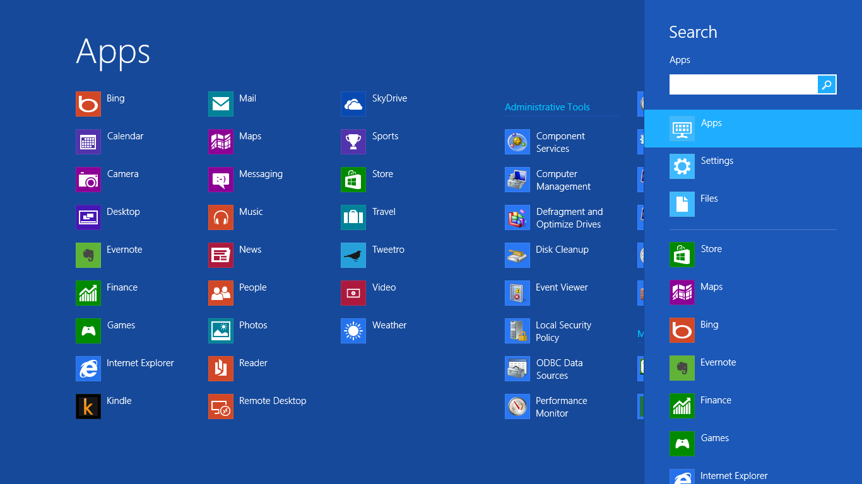This screenshot has width=862, height=484.
Task: Launch the Messaging app icon
Action: pyautogui.click(x=221, y=180)
